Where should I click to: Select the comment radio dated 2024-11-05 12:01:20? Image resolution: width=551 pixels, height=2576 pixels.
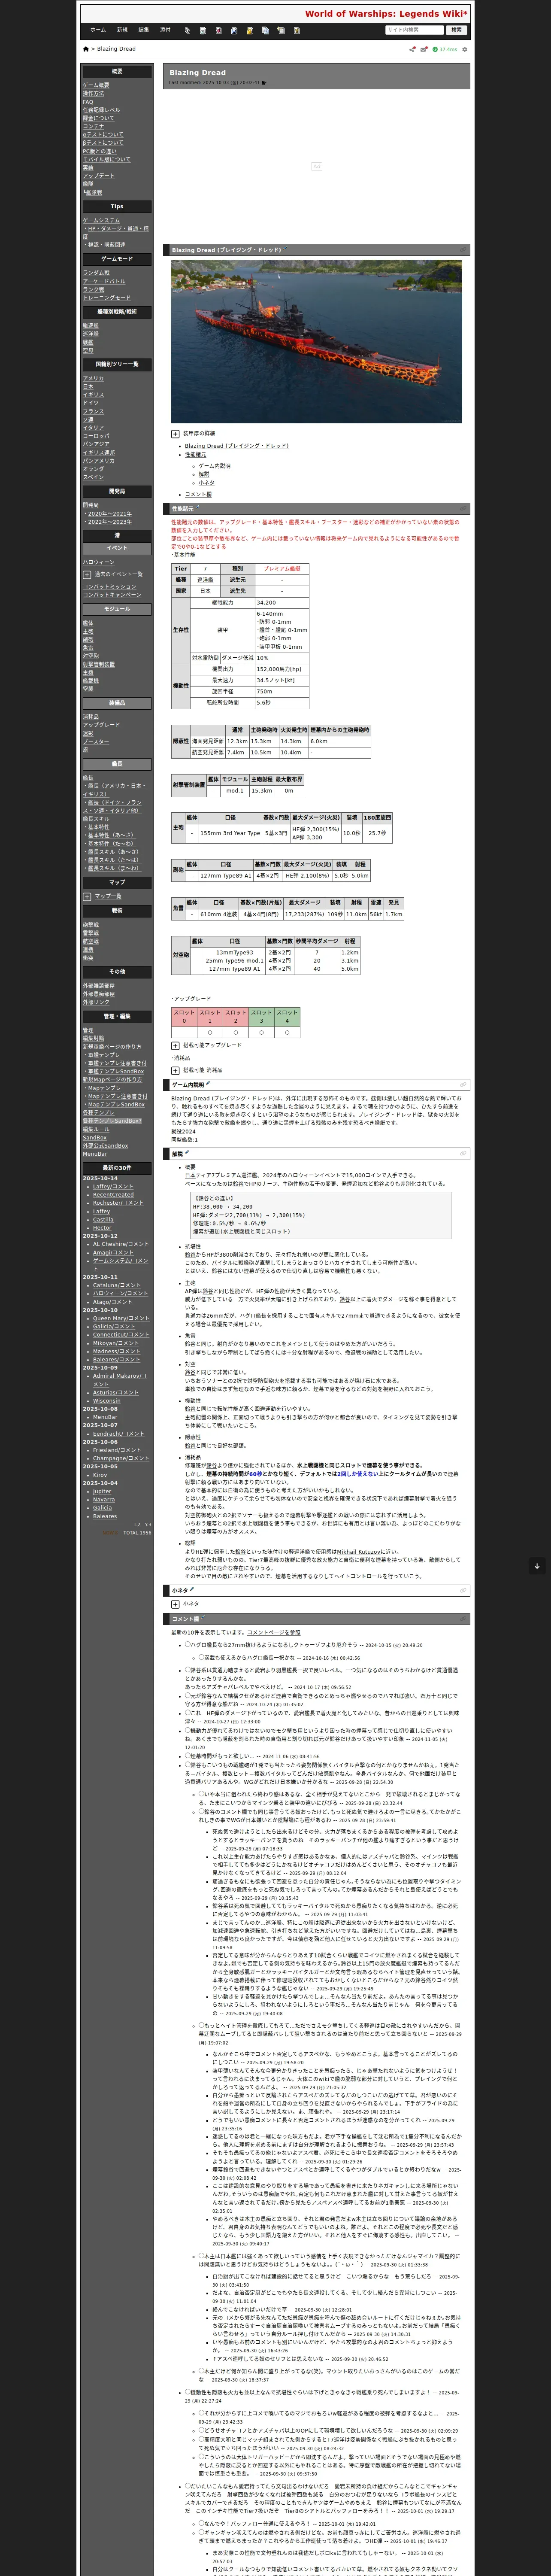pos(188,1730)
